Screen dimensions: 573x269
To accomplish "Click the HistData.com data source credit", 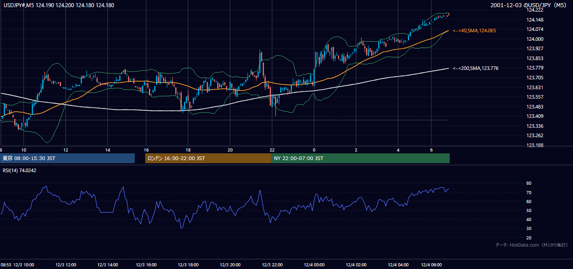I will (532, 245).
